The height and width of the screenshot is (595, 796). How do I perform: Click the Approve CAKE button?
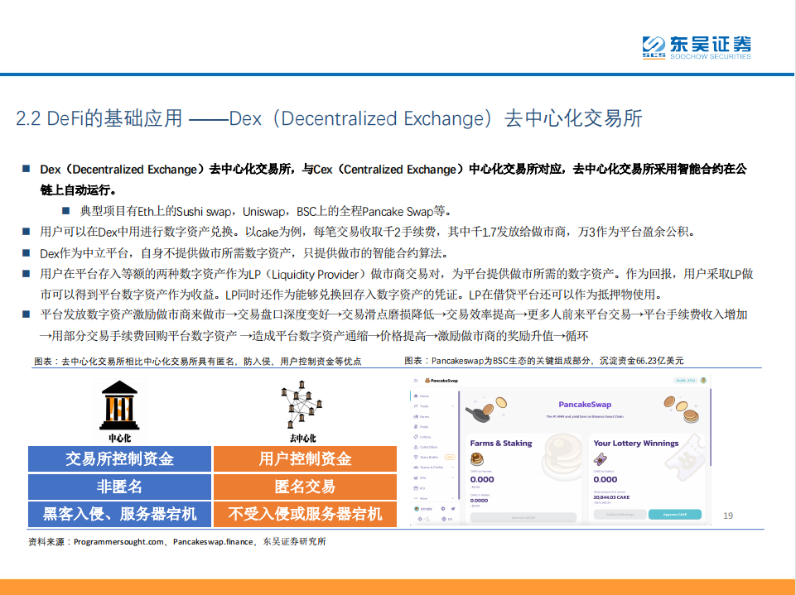tap(675, 515)
